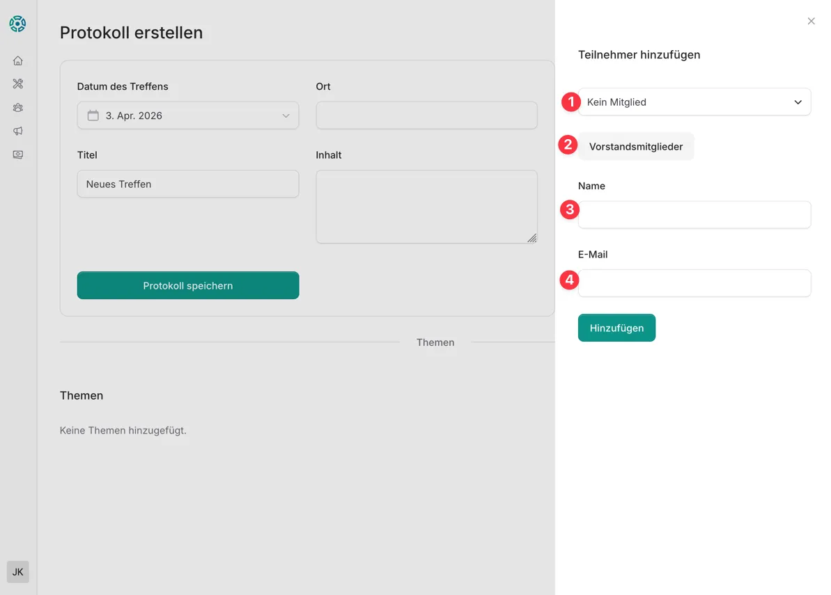Open the tools wrench icon in the sidebar
The image size is (831, 595).
tap(18, 84)
